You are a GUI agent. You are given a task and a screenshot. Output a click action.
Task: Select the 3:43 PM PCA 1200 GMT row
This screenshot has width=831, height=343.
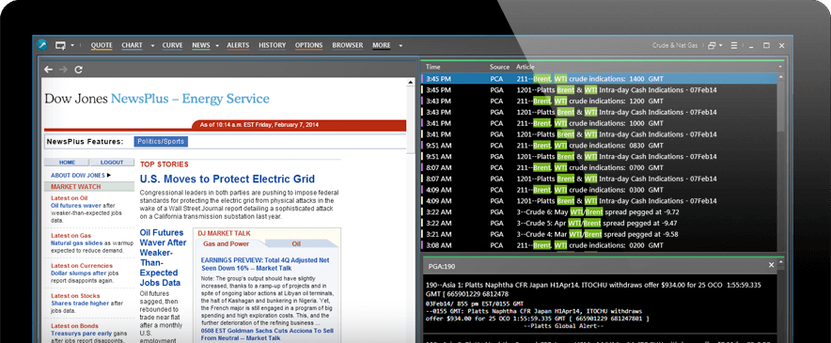click(600, 101)
